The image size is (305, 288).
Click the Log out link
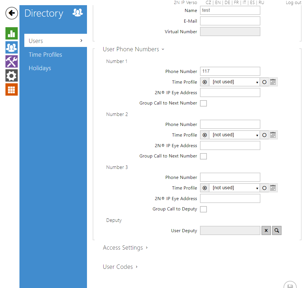pyautogui.click(x=294, y=3)
